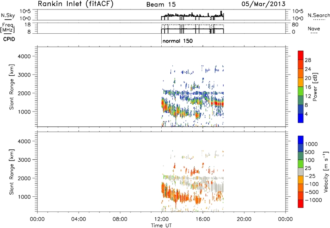330x228 pixels.
Task: Click the date '05/Mar/2013'
Action: pyautogui.click(x=264, y=4)
